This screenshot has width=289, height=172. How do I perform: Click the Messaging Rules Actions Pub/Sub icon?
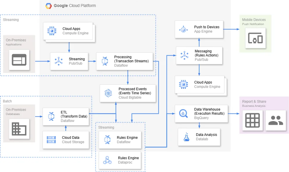(184, 55)
